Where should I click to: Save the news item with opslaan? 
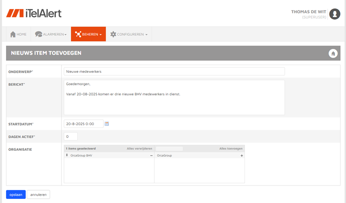coord(16,195)
